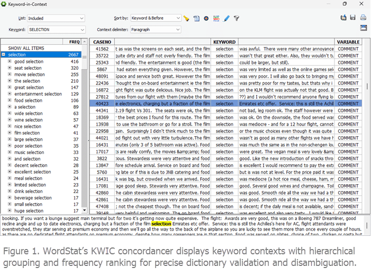The image size is (371, 277).
Task: Select the music selection tree row
Action: 41,152
